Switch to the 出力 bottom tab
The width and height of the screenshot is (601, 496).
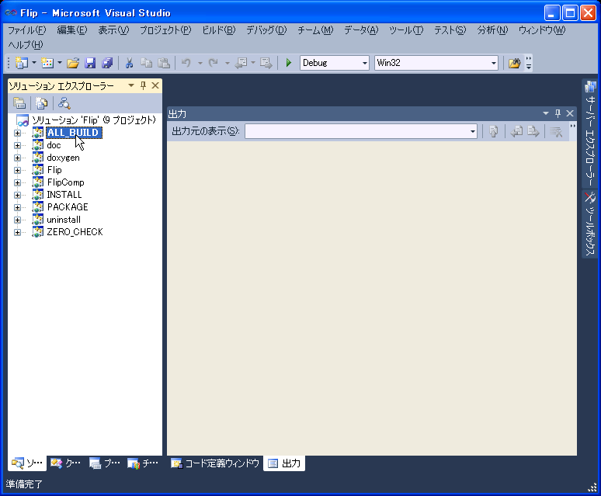coord(284,463)
